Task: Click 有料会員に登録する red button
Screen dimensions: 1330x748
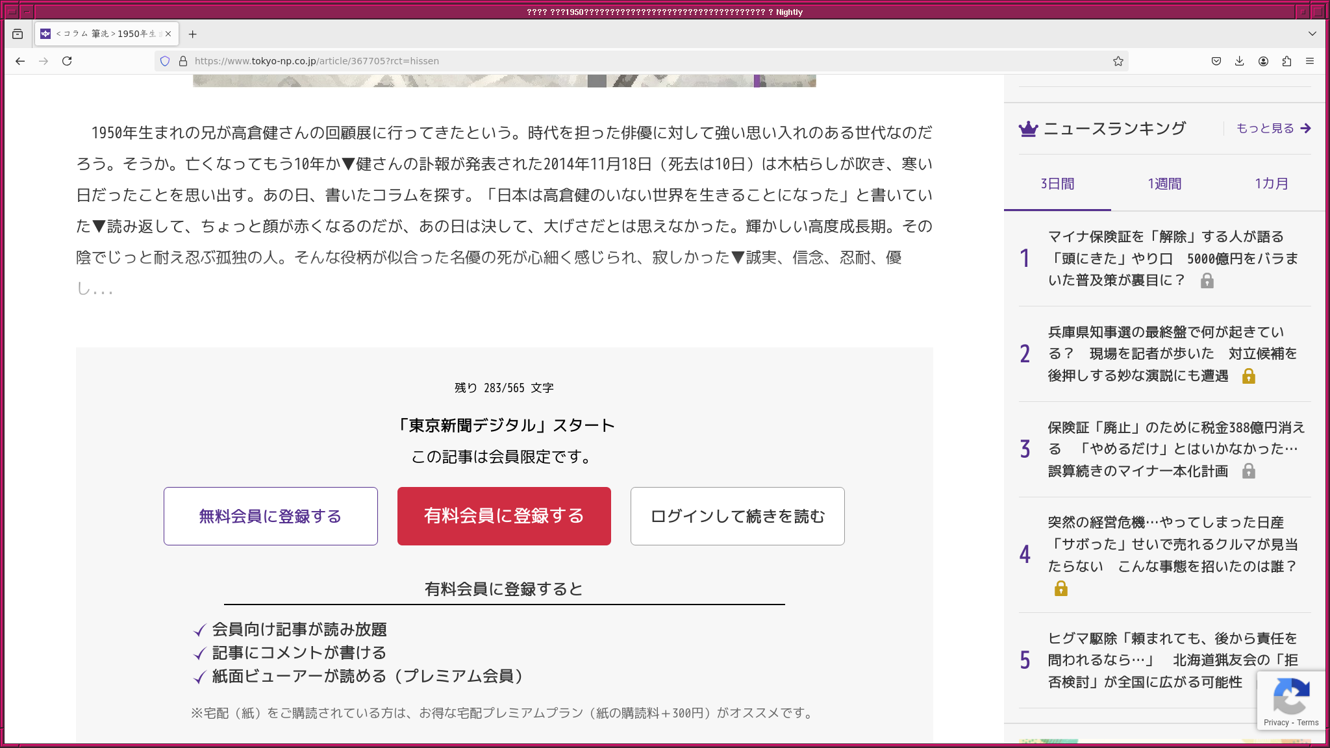Action: (504, 516)
